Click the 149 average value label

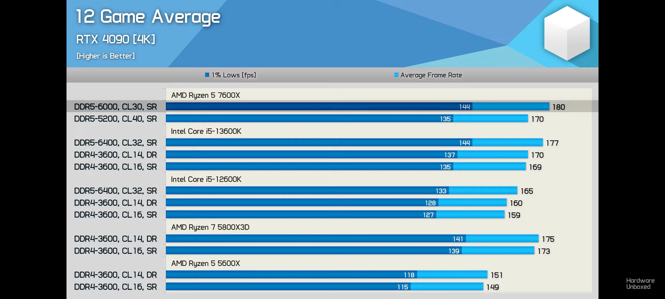[x=493, y=287]
